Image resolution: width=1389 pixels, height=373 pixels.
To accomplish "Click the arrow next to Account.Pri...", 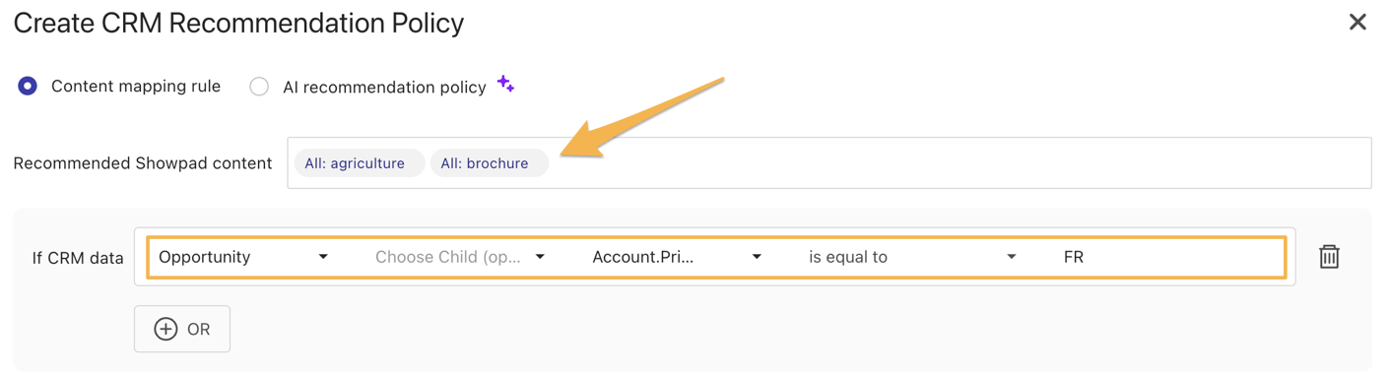I will 757,257.
